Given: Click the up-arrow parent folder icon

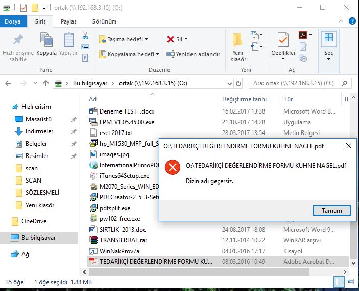Looking at the screenshot, I should pyautogui.click(x=46, y=83).
